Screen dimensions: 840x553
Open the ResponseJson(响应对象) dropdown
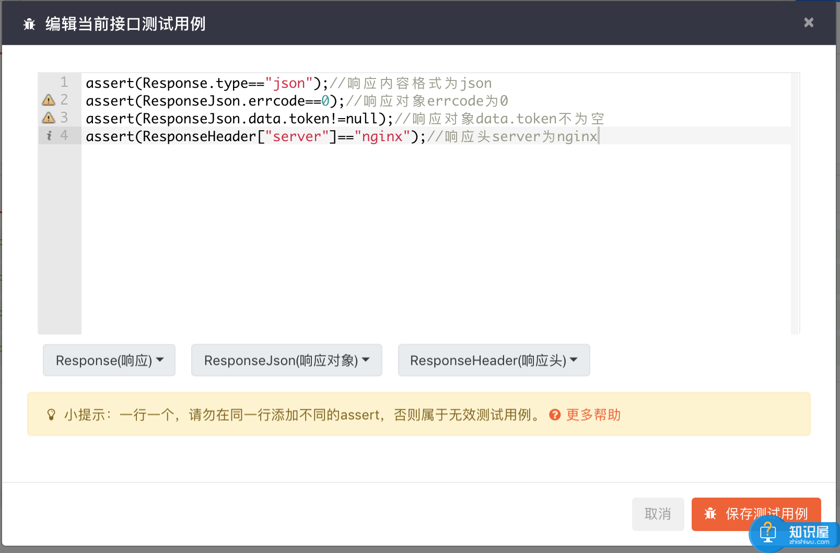[x=287, y=360]
